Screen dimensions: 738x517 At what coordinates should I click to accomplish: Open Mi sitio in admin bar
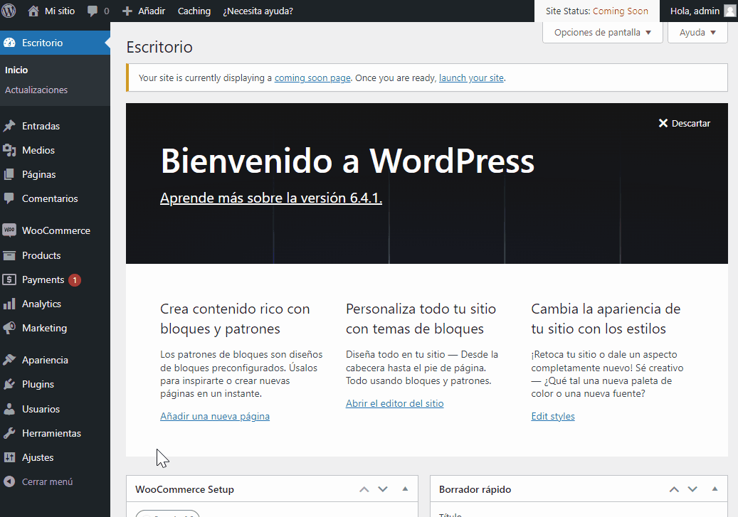[59, 11]
